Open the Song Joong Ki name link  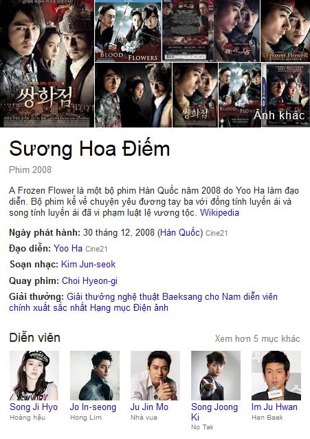(x=214, y=411)
